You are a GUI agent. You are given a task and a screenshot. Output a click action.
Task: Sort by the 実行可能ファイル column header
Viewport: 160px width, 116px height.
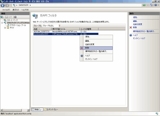pyautogui.click(x=66, y=29)
